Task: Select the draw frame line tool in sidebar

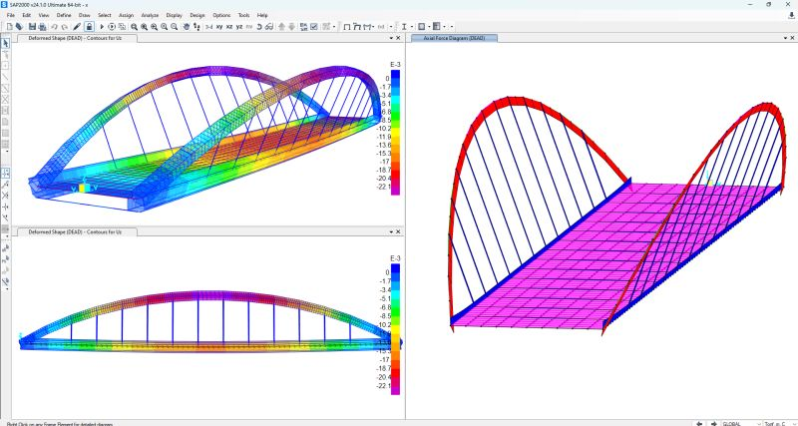Action: point(6,77)
